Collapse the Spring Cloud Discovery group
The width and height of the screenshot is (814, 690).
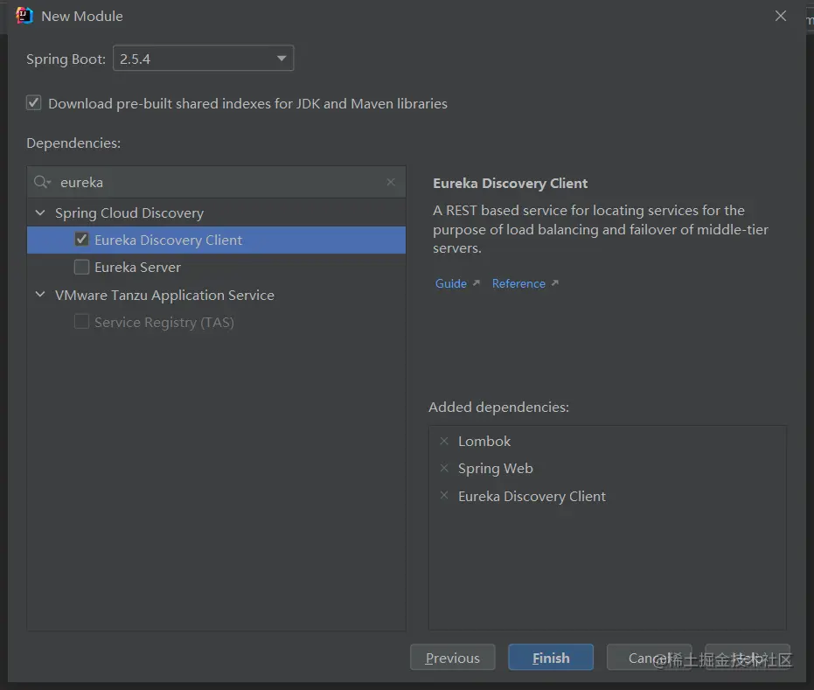click(40, 213)
